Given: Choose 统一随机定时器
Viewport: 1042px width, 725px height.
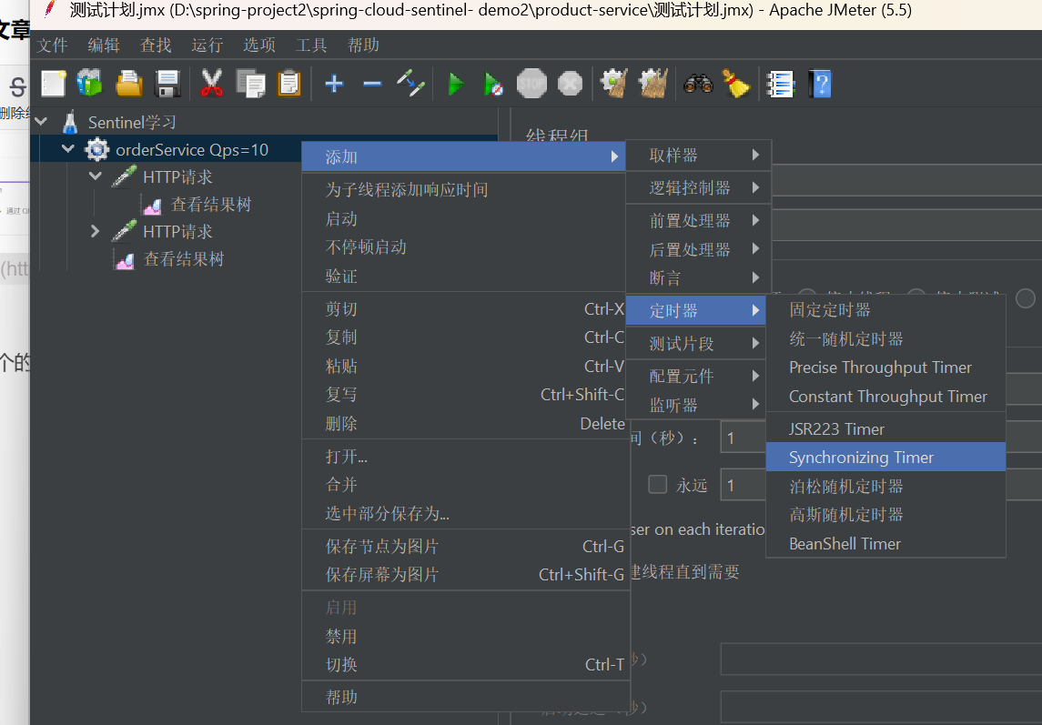Looking at the screenshot, I should tap(885, 339).
